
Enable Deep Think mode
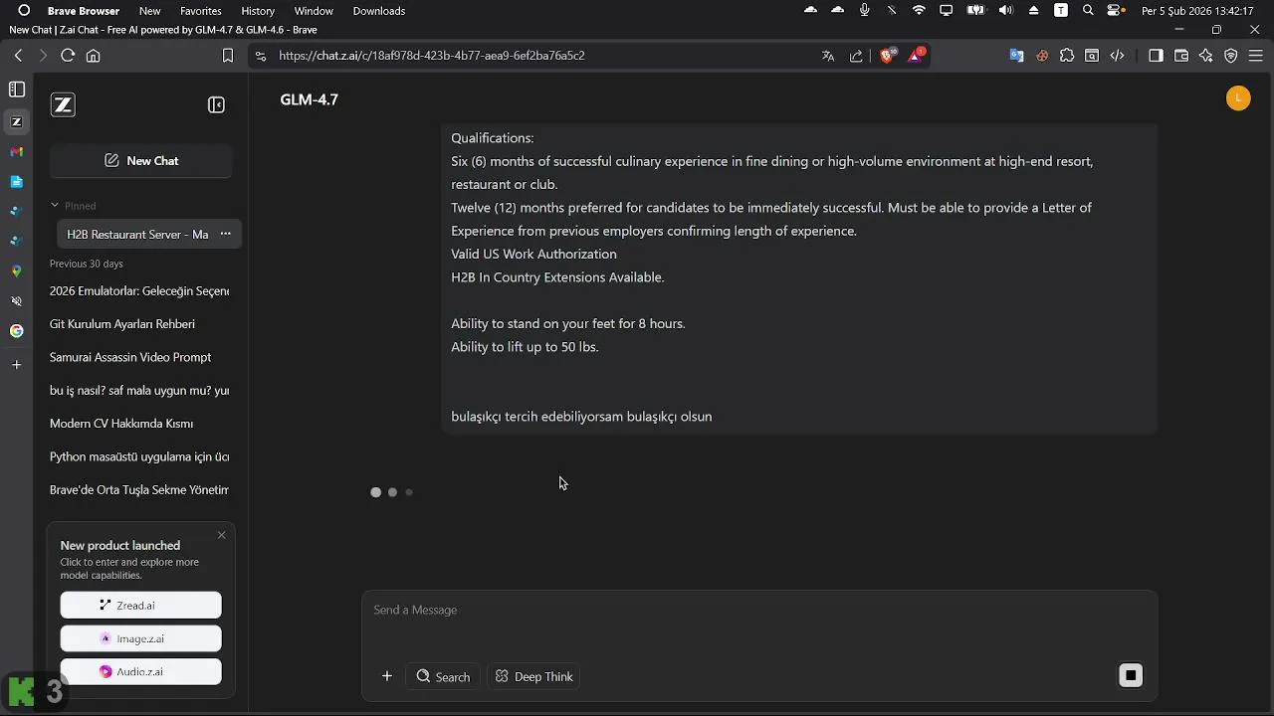pos(533,676)
